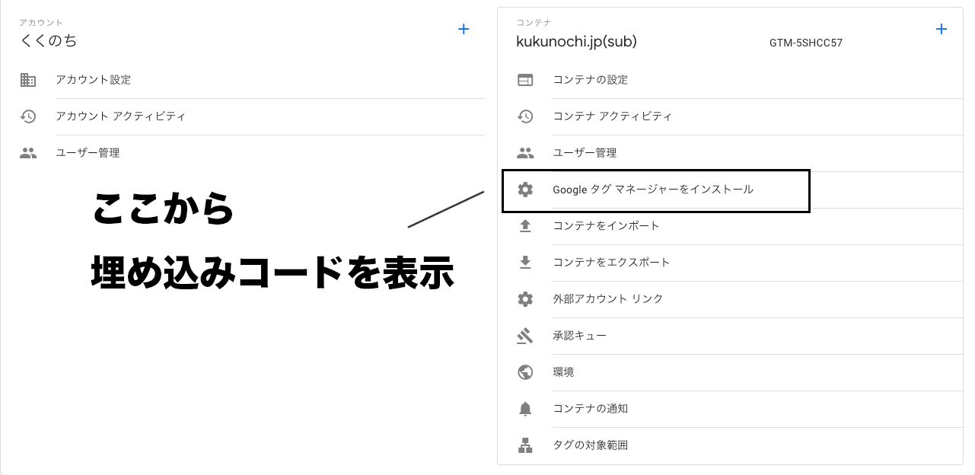Add a new account with plus button
975x475 pixels.
[464, 29]
